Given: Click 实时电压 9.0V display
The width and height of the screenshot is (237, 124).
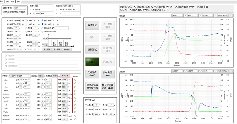Looking at the screenshot, I should coord(108,74).
